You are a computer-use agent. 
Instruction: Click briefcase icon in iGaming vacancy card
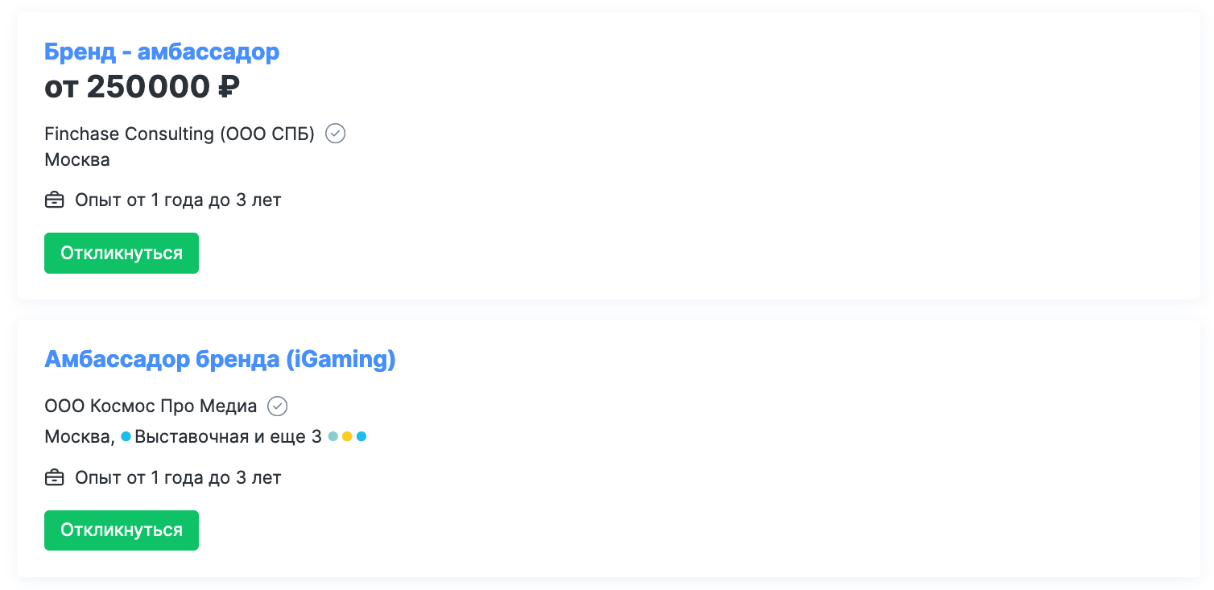tap(54, 478)
